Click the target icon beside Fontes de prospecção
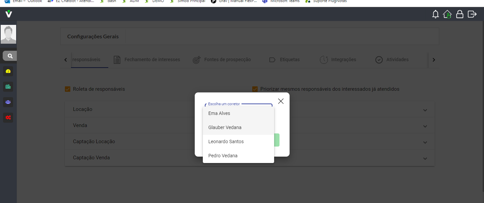 click(196, 60)
